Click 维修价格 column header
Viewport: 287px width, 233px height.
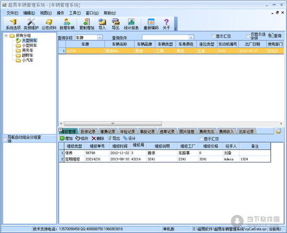(x=210, y=146)
